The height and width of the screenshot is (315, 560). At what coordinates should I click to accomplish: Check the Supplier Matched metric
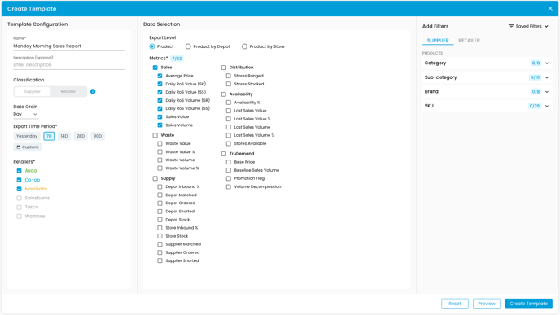pos(160,244)
